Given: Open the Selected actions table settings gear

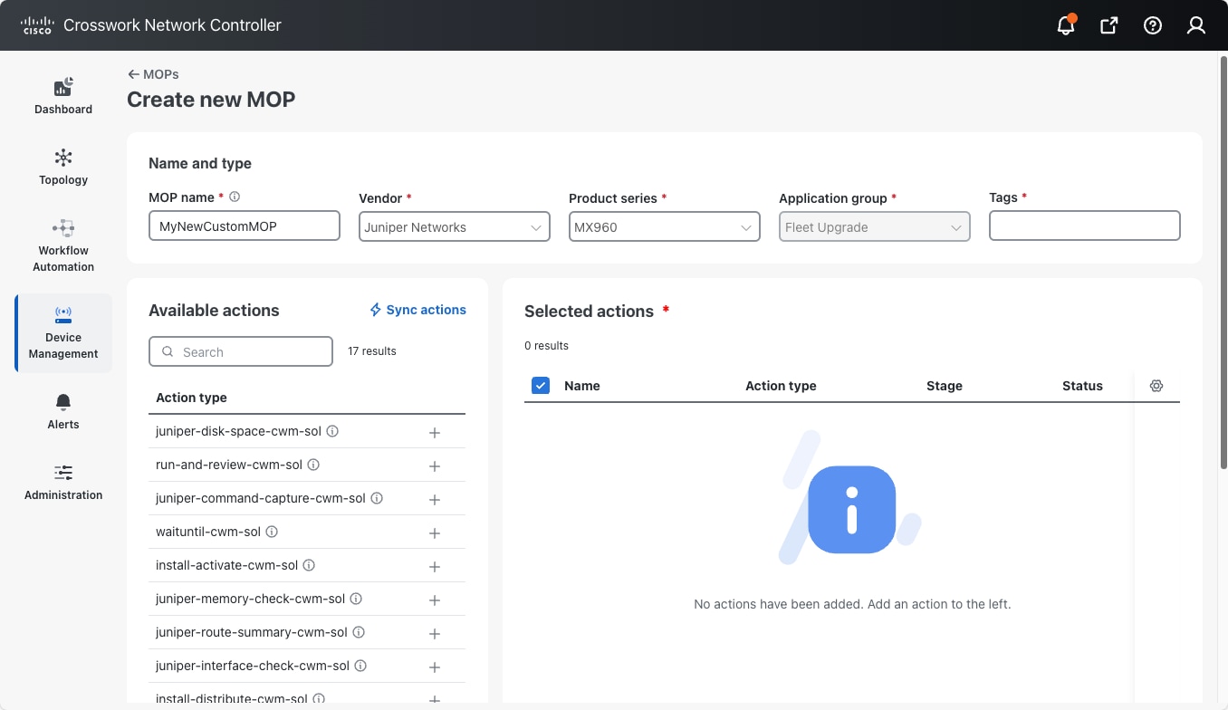Looking at the screenshot, I should point(1156,386).
